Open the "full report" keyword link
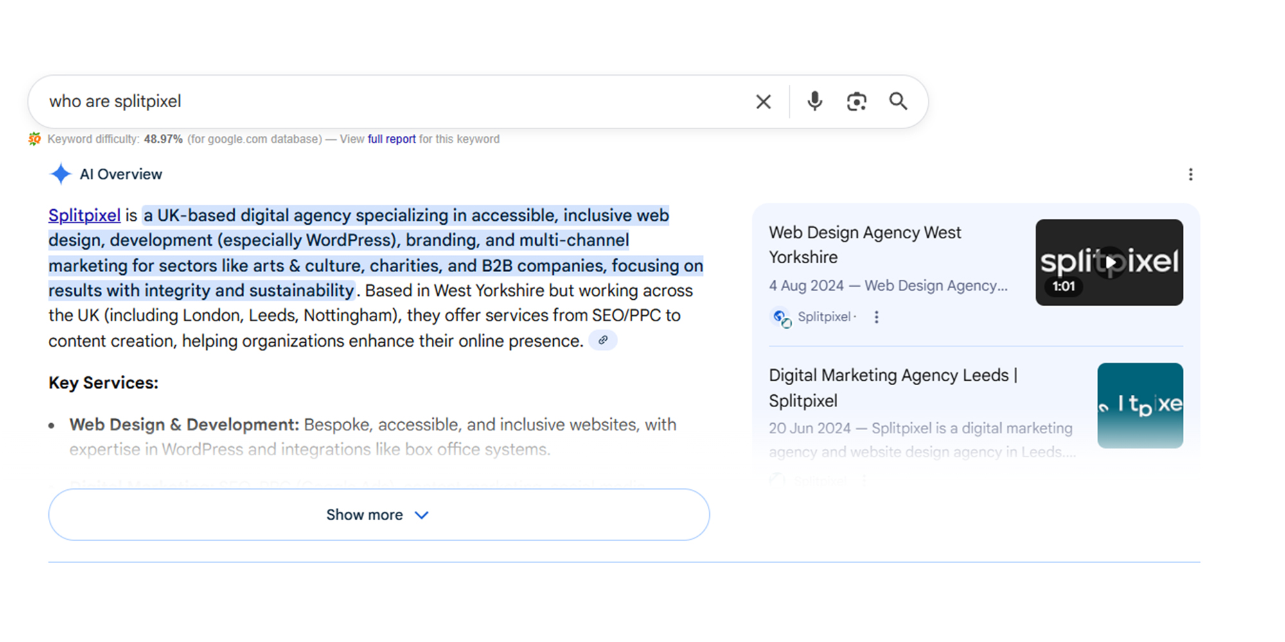 [391, 139]
